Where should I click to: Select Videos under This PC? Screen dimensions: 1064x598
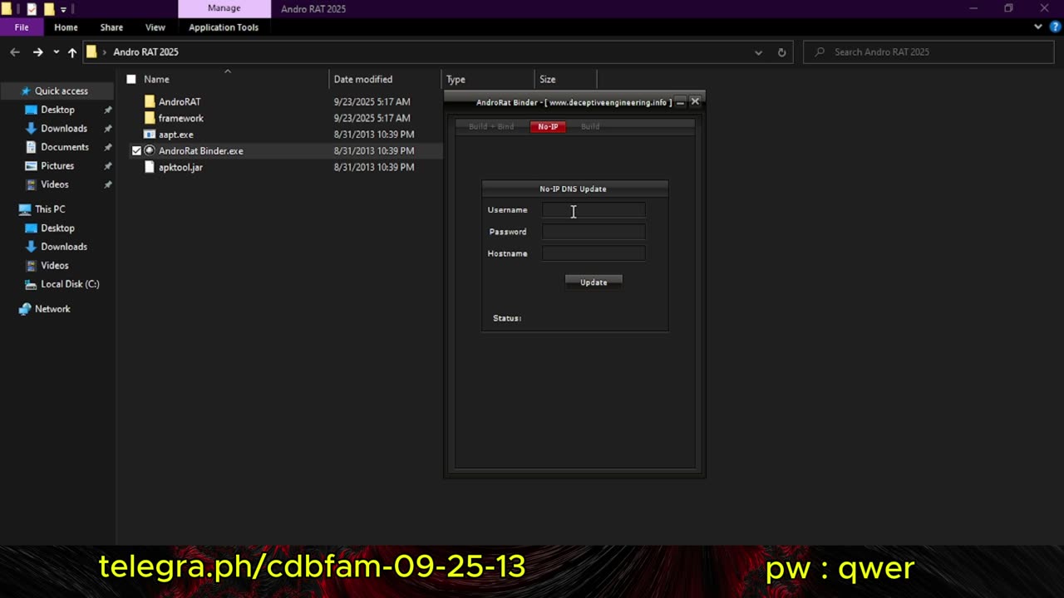[55, 265]
